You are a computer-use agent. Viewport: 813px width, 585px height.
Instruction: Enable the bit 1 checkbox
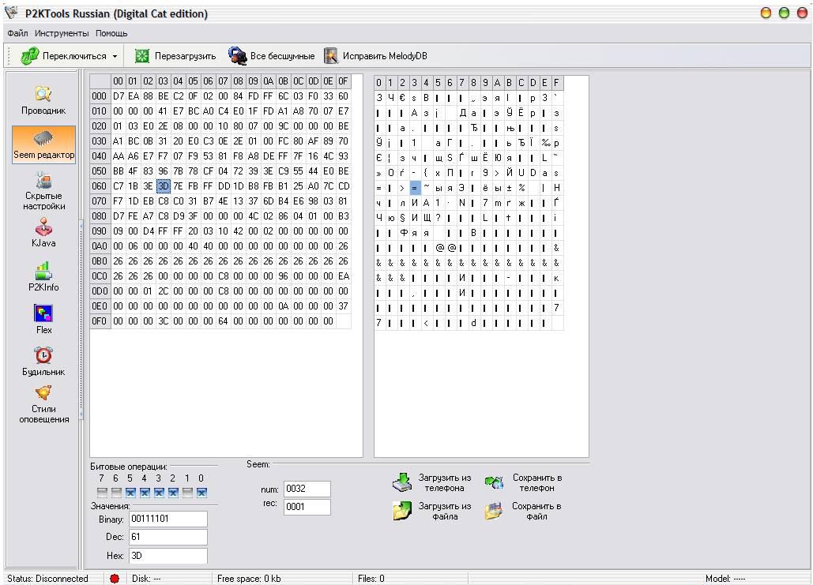[188, 493]
